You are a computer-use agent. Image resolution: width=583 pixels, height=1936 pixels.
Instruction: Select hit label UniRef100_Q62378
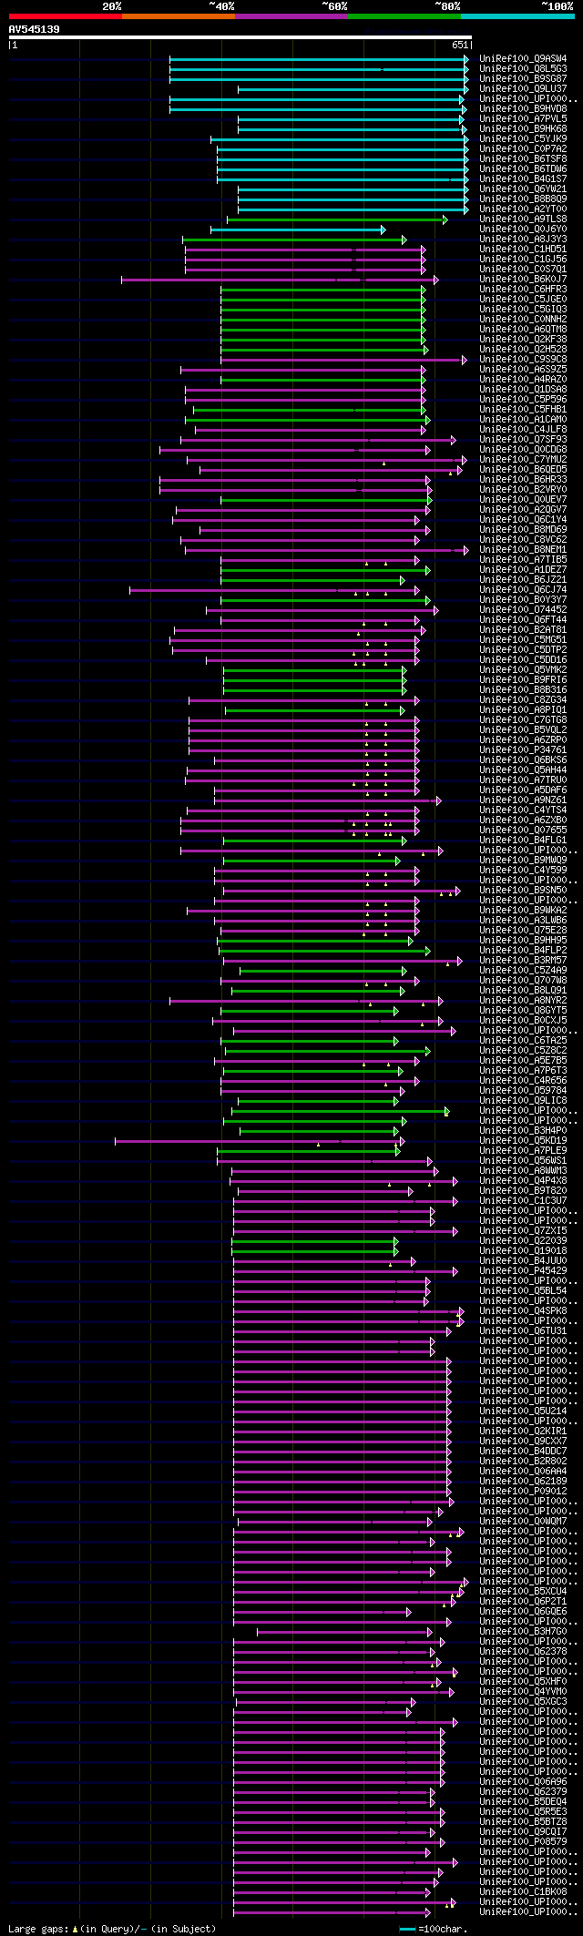523,1651
